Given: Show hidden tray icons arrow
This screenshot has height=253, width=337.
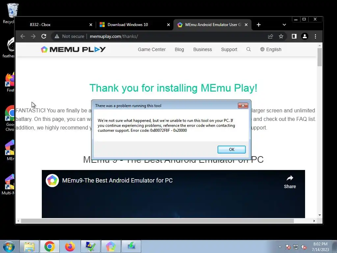Looking at the screenshot, I should 280,247.
